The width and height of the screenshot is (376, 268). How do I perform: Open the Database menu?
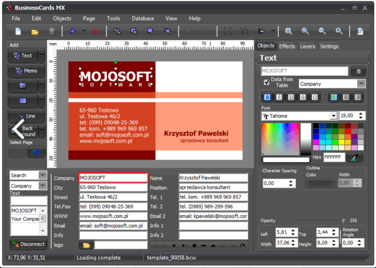tap(143, 18)
